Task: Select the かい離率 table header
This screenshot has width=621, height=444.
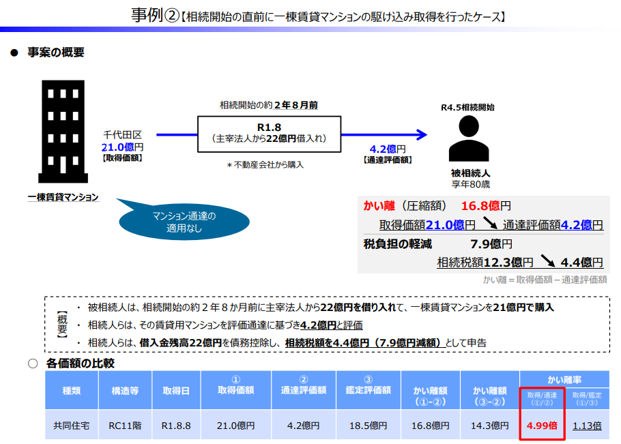Action: coord(564,379)
